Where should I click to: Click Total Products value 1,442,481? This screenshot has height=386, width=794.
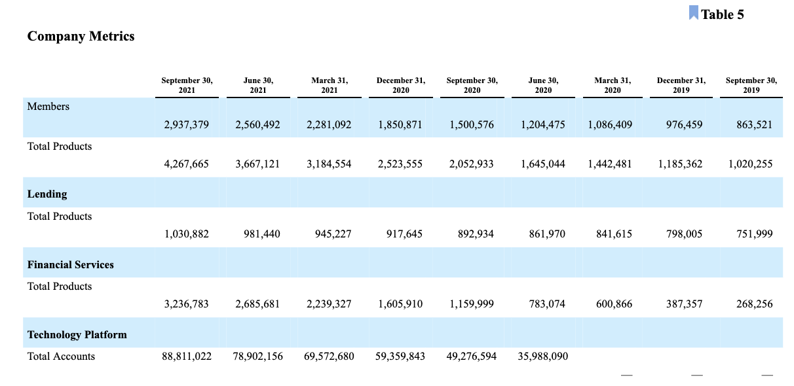pos(610,164)
